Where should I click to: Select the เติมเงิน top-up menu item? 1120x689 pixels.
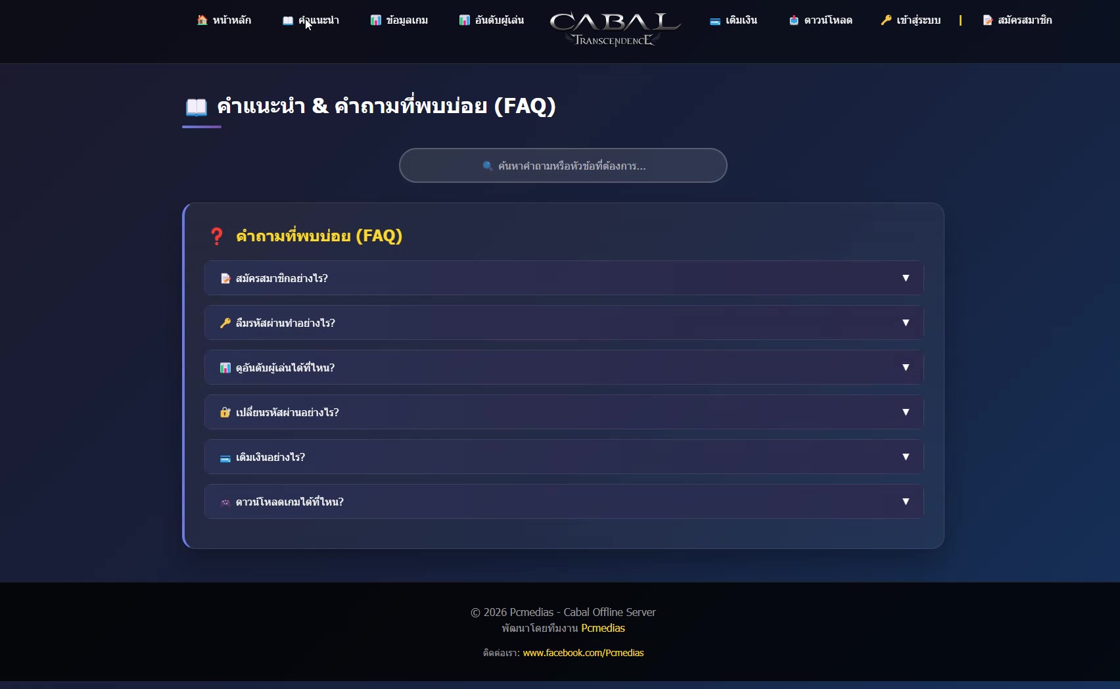[734, 20]
